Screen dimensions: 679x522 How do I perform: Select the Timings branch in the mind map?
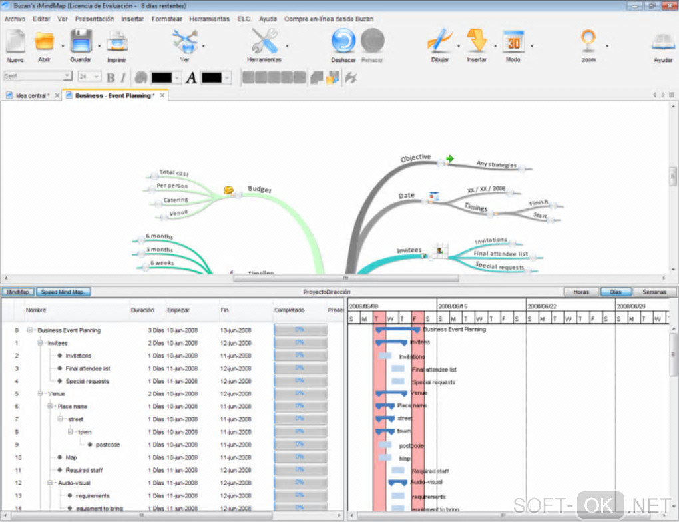click(475, 207)
